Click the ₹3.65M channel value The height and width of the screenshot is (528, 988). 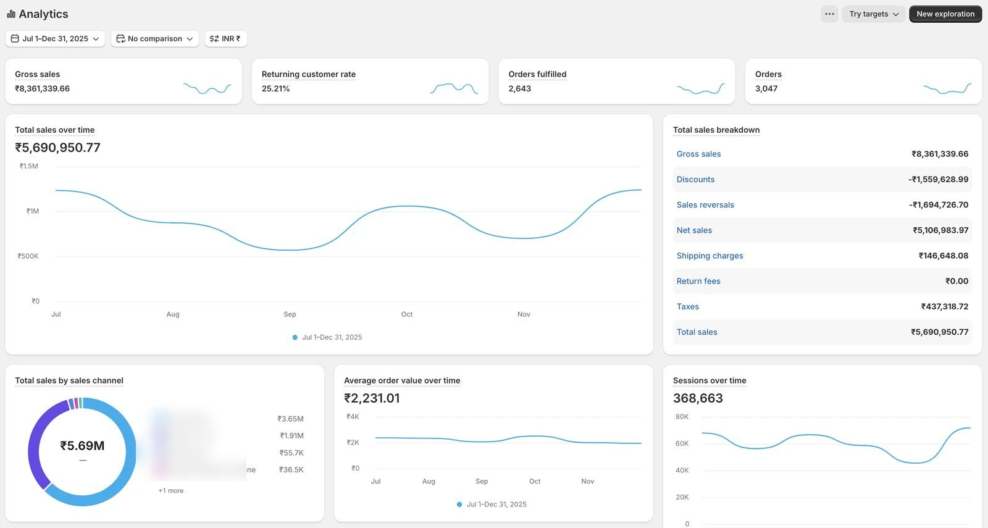290,419
